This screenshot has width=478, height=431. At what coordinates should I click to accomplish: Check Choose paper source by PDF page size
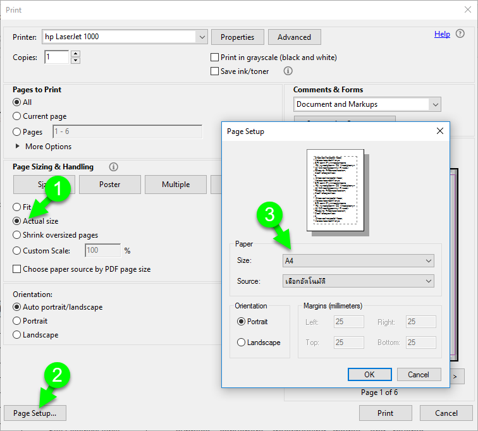click(x=17, y=269)
